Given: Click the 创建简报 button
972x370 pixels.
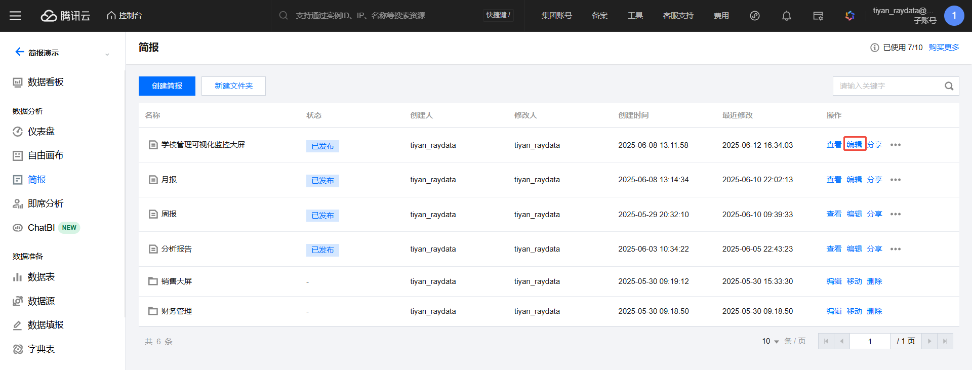Looking at the screenshot, I should [x=167, y=86].
